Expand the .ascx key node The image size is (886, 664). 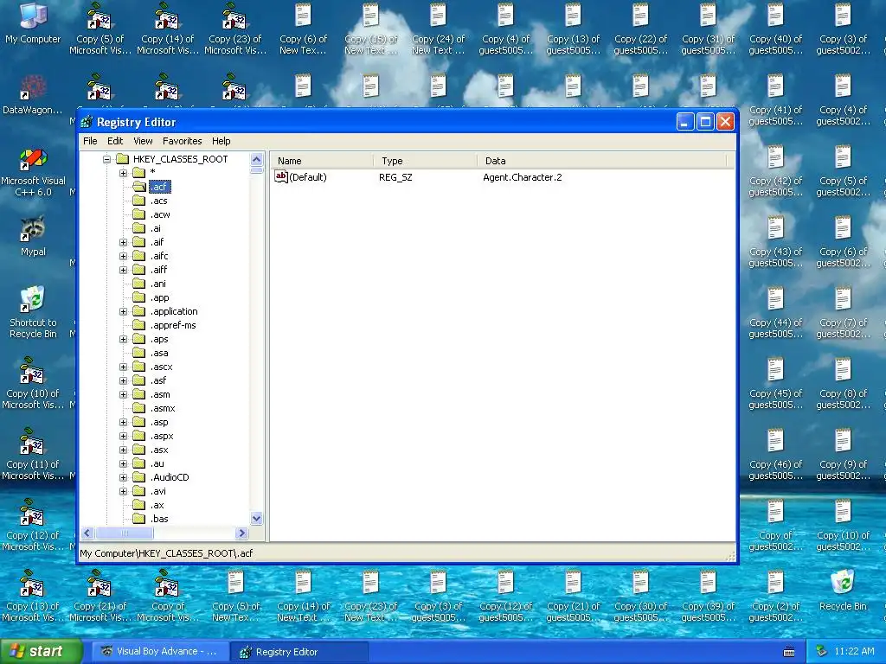pos(123,367)
